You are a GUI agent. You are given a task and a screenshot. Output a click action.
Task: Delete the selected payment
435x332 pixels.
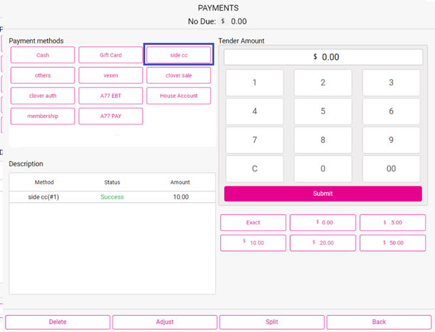(x=57, y=322)
